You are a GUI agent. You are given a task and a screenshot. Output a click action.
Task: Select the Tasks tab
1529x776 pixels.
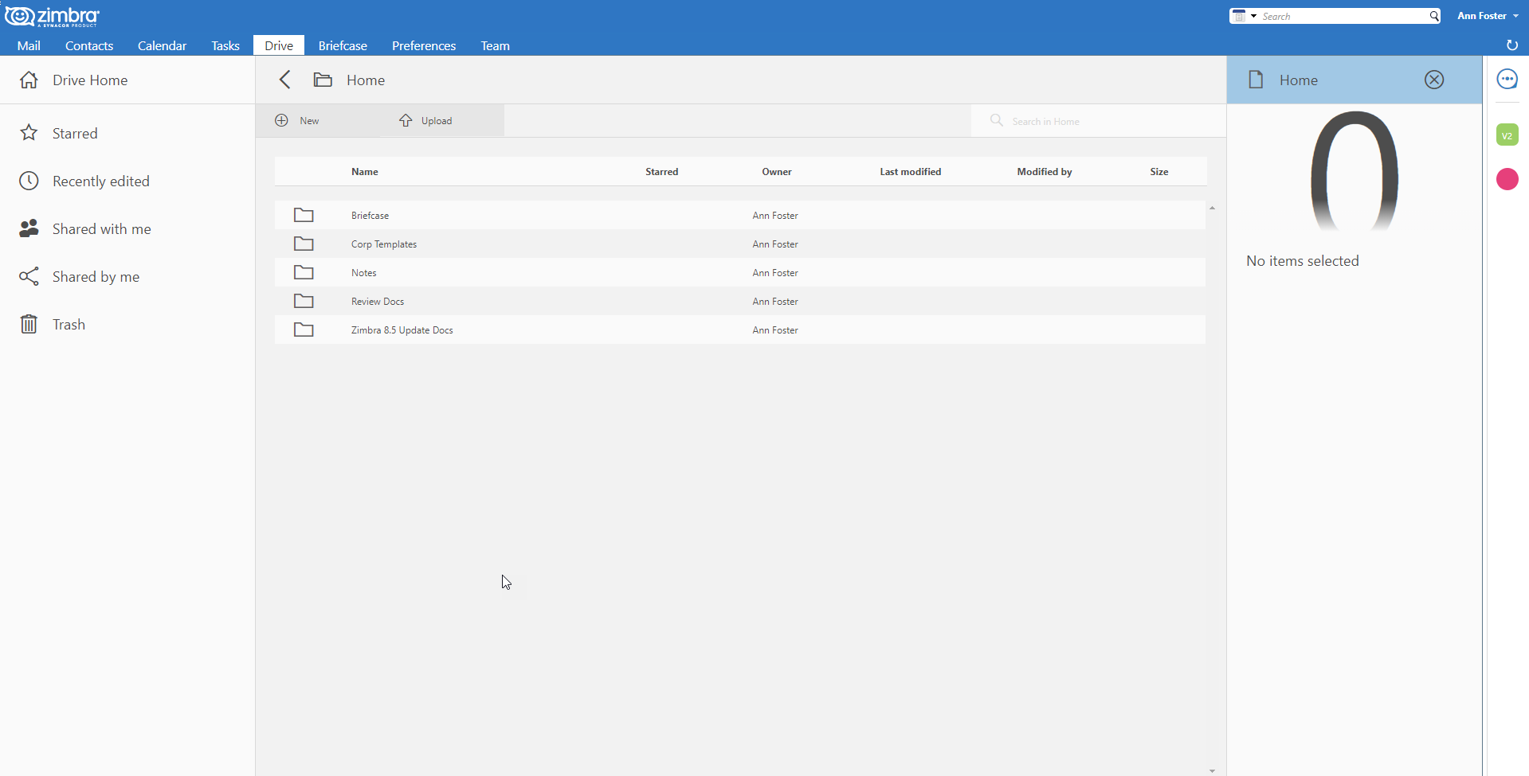click(x=225, y=45)
